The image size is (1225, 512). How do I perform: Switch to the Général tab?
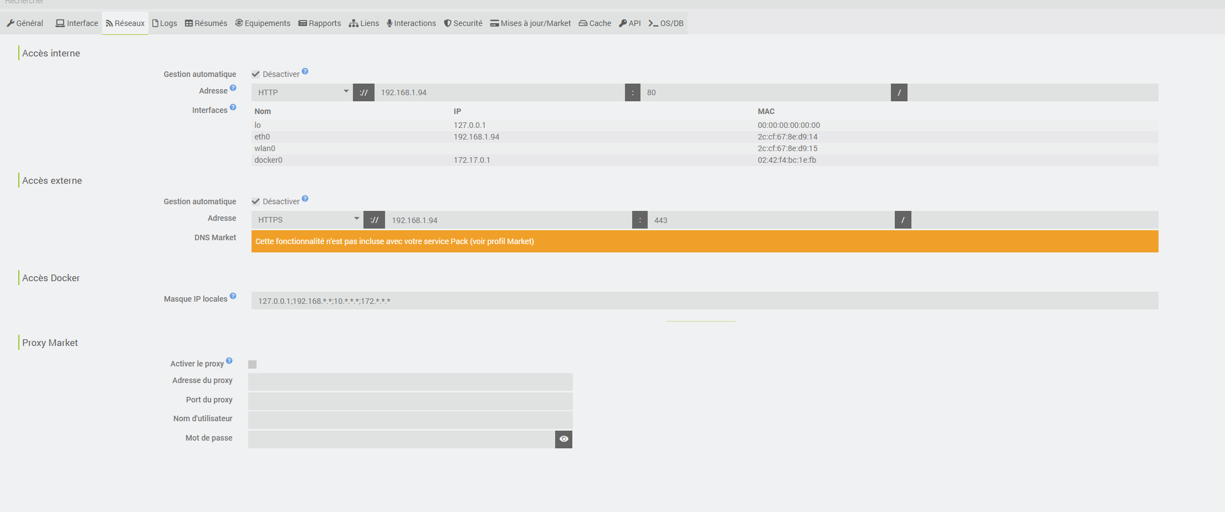[25, 23]
